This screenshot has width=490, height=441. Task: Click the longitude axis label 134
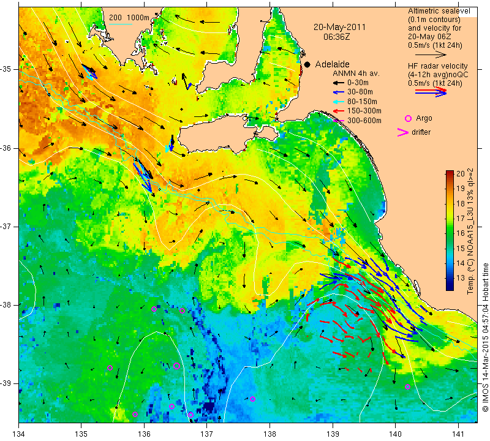[x=19, y=434]
